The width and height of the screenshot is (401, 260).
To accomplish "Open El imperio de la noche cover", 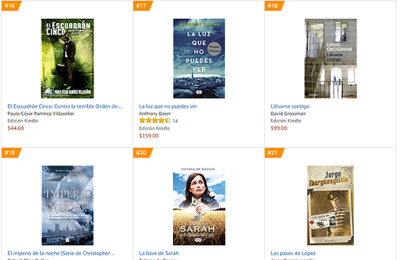I will [x=68, y=205].
